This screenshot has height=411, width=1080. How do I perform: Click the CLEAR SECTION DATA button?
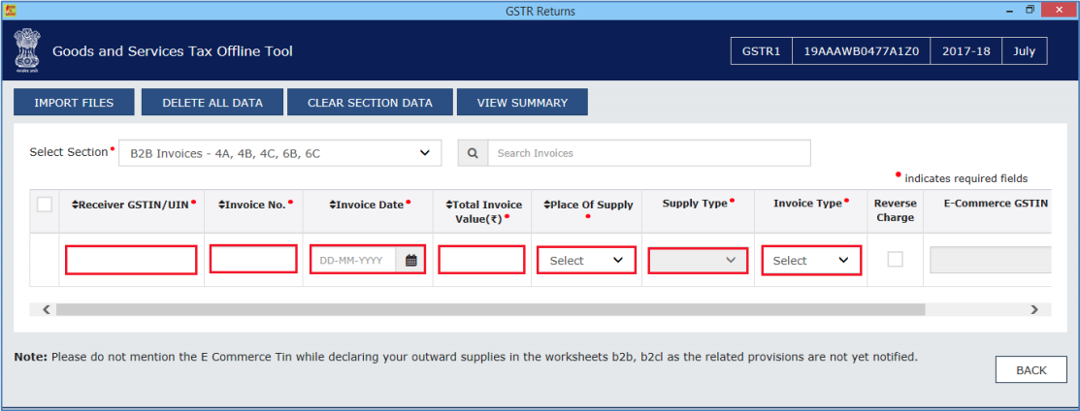tap(370, 103)
